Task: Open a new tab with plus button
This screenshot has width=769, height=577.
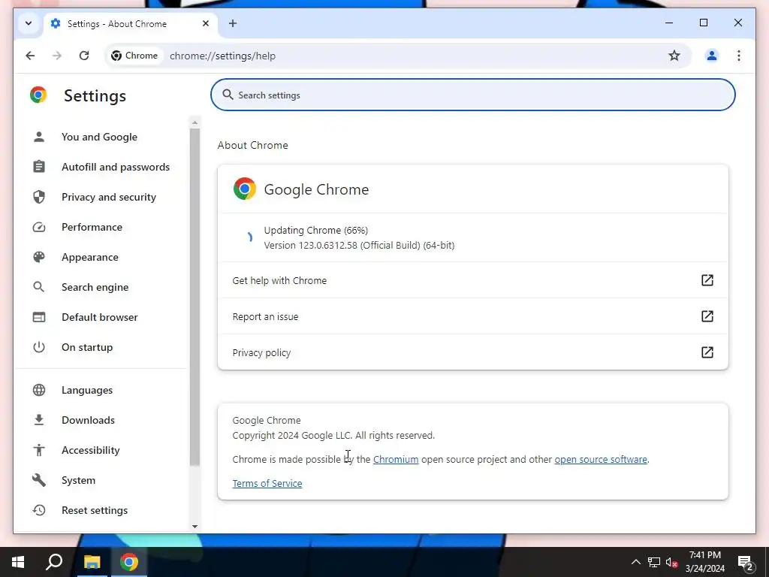Action: point(233,23)
